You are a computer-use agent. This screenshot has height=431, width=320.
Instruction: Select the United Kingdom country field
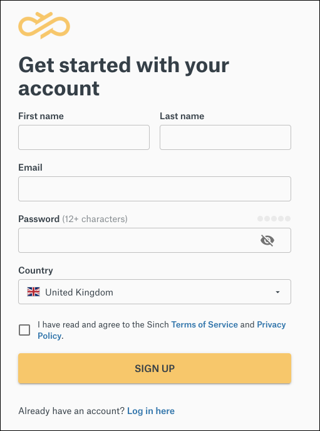tap(155, 292)
